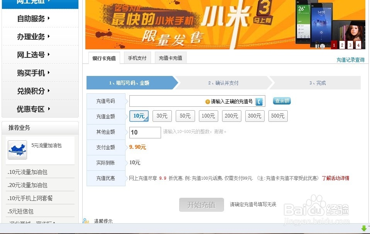Viewport: 370px width, 234px height.
Task: Open the .5元短信包 link
Action: coord(20,211)
